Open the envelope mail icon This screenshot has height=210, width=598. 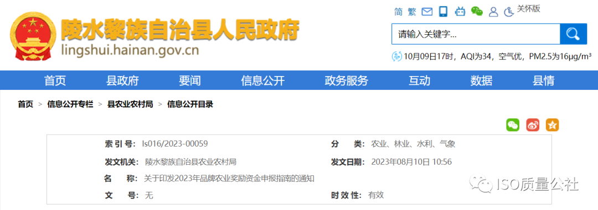[427, 12]
